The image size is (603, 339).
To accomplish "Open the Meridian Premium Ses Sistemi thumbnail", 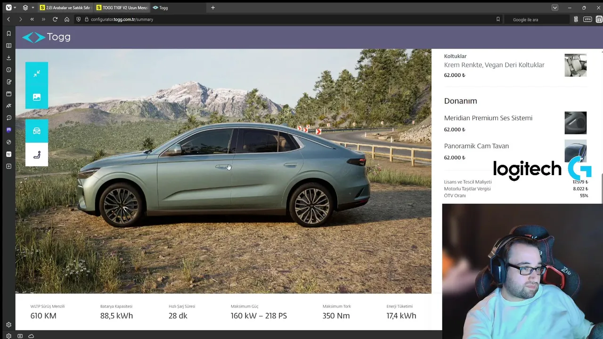I will click(576, 123).
